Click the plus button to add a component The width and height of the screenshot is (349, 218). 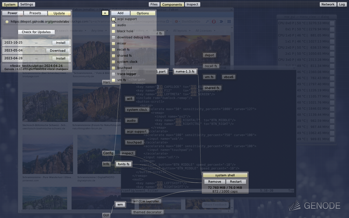tap(105, 13)
